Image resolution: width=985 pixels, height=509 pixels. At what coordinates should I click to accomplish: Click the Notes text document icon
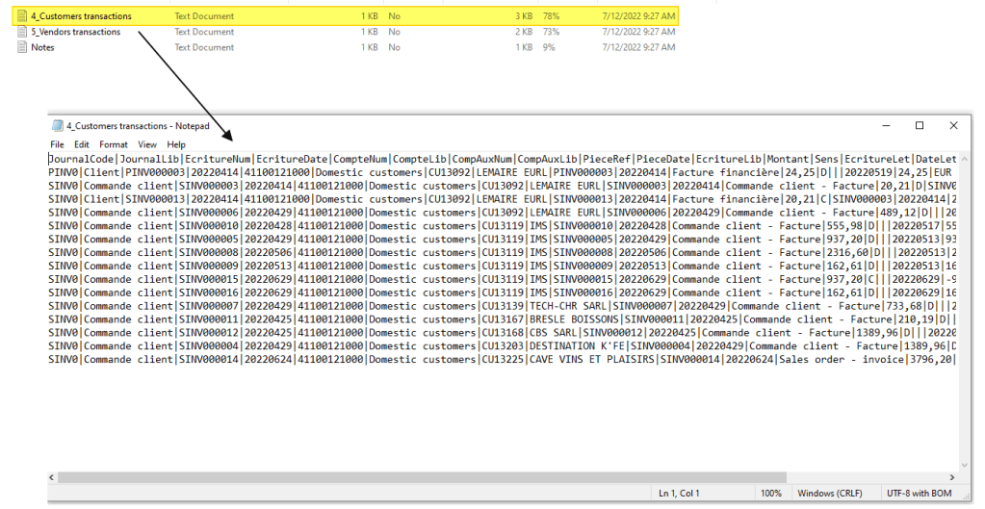[23, 47]
